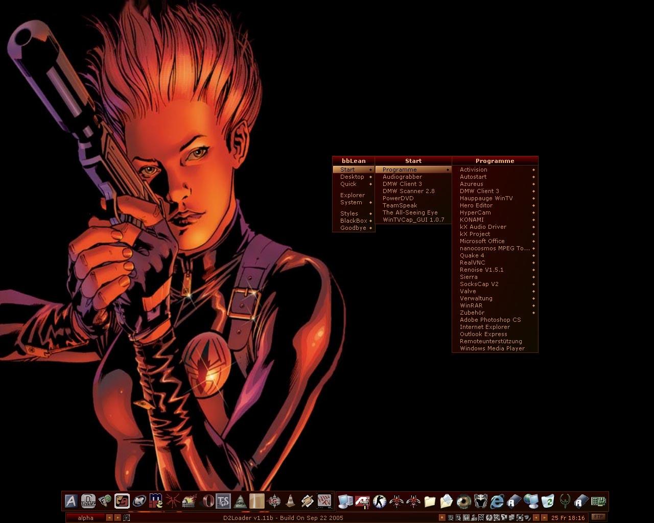Open the burning colosseum Nero icon
Image resolution: width=654 pixels, height=523 pixels.
(x=190, y=501)
